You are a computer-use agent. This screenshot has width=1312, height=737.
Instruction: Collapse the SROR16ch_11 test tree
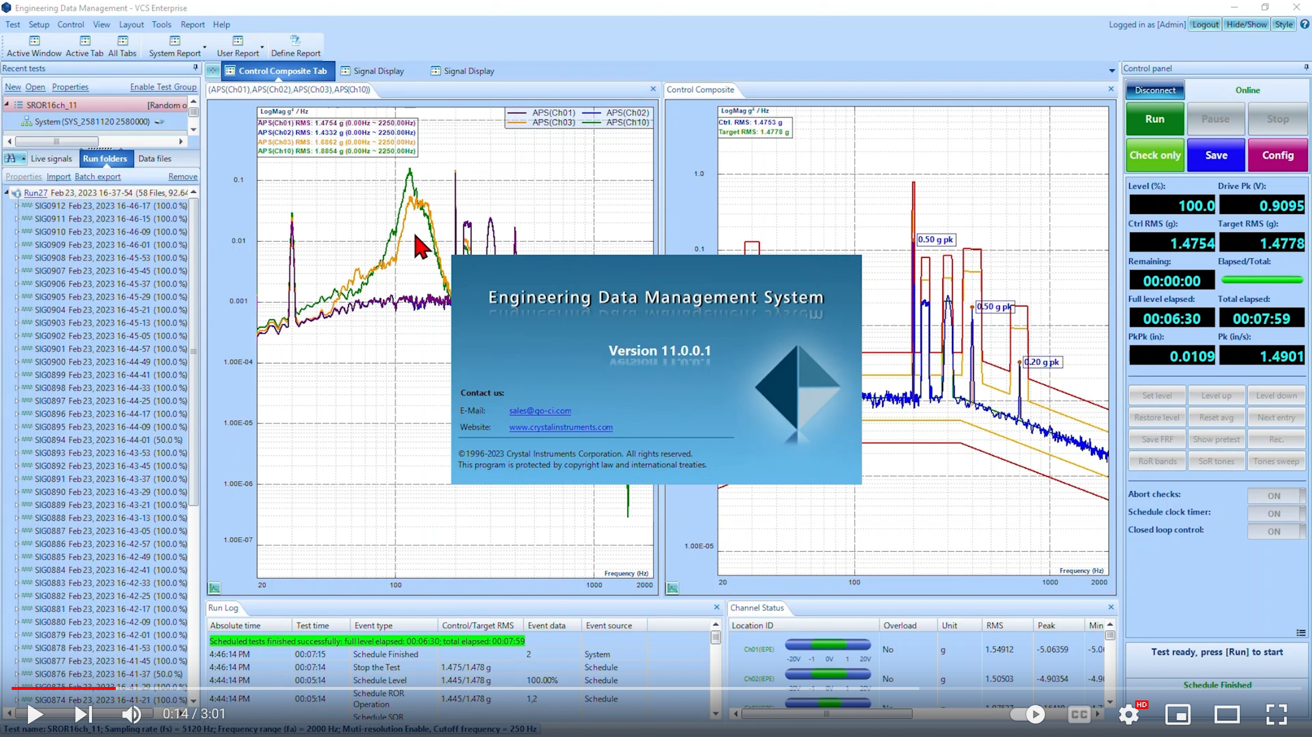(6, 105)
